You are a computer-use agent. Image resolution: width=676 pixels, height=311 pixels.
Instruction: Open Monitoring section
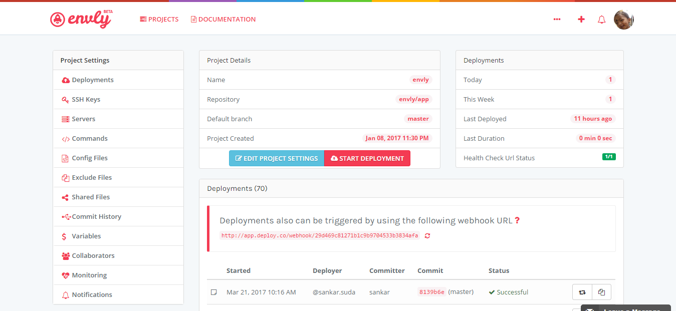118,275
